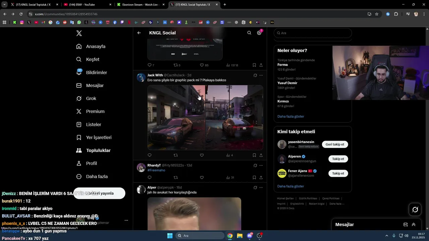This screenshot has width=429, height=241.
Task: Click Geri takip et for yasenbirtanesin
Action: [x=335, y=144]
